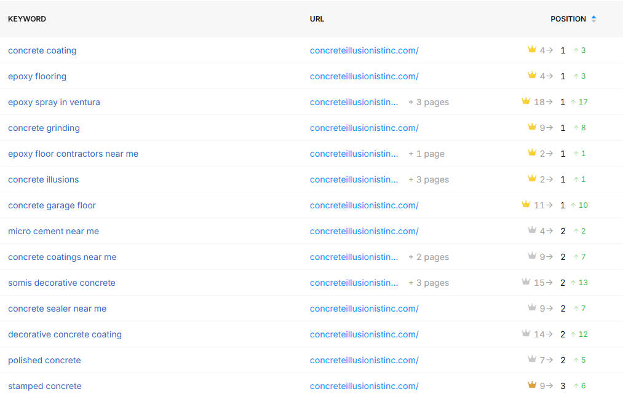Click the gold crown in epoxy flooring row
The image size is (623, 397).
click(x=532, y=75)
